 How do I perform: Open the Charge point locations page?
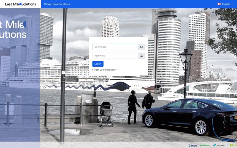tap(57, 4)
